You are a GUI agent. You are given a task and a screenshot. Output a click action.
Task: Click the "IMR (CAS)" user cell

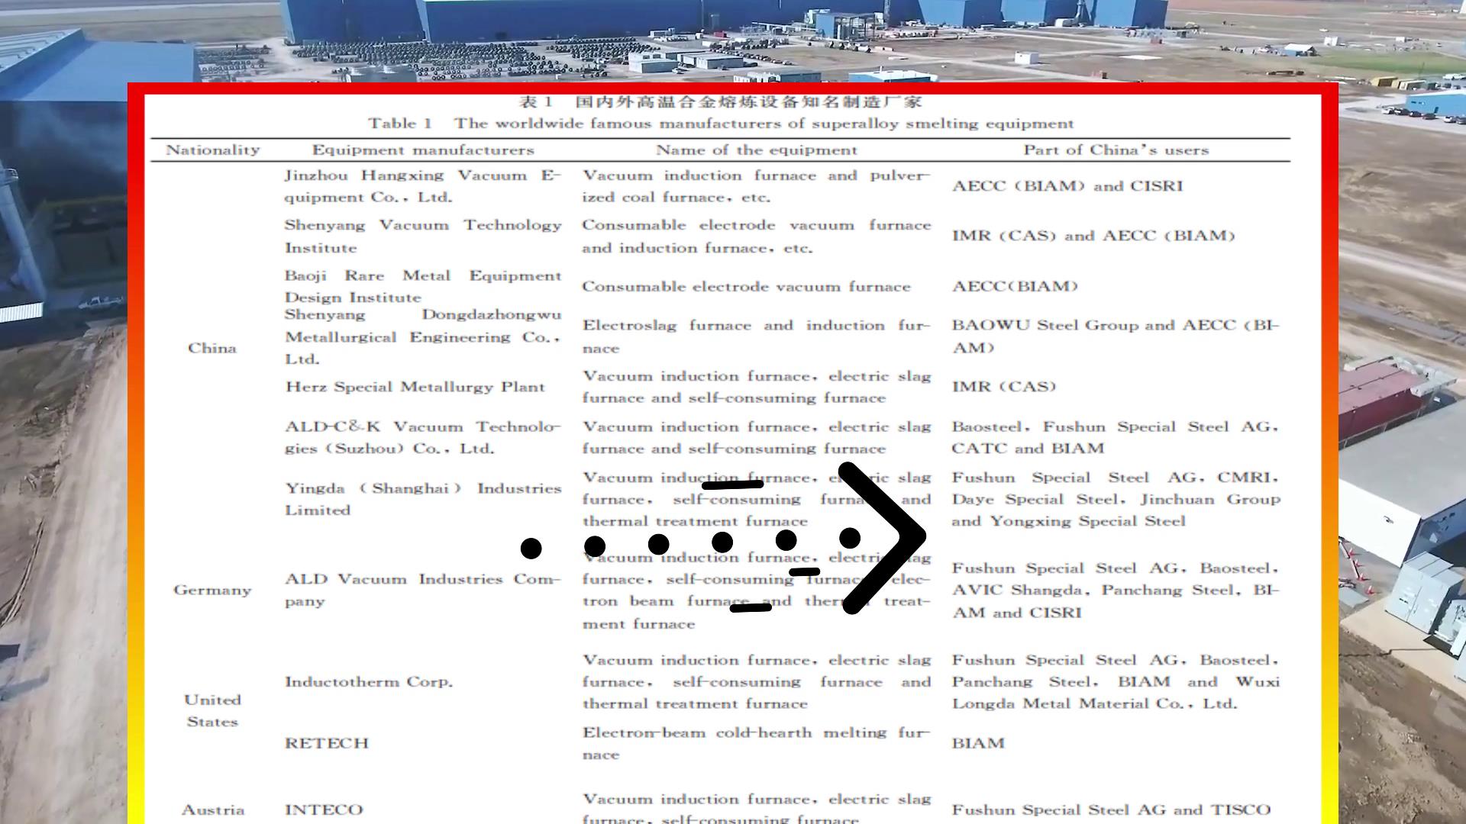point(1003,387)
